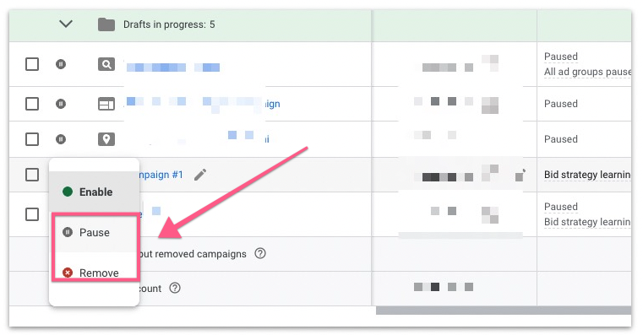Screen dimensions: 643x335
Task: Tick the checkbox for the display campaign row
Action: pos(32,104)
